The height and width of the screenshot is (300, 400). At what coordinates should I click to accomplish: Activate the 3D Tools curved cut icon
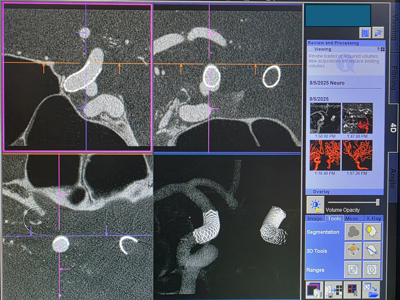tap(372, 251)
